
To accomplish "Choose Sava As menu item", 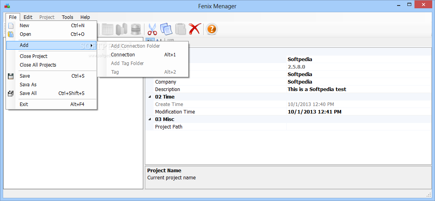I will [x=51, y=85].
